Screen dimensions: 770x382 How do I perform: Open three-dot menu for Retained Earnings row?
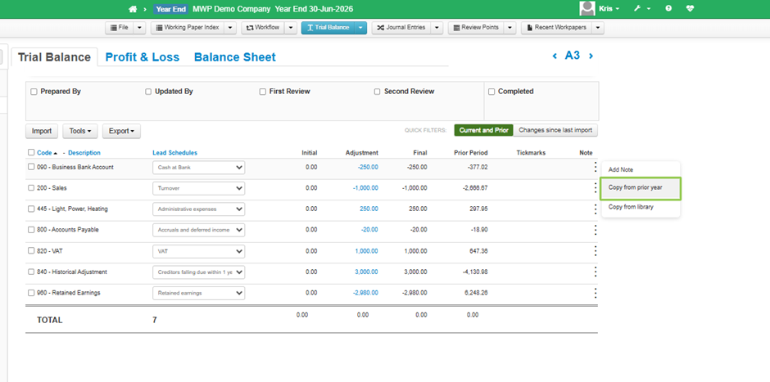(596, 293)
